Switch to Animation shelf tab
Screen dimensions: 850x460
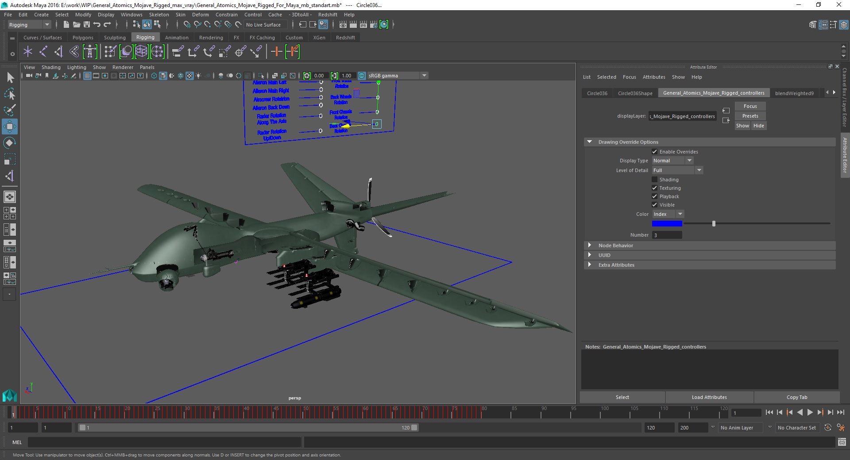tap(177, 38)
